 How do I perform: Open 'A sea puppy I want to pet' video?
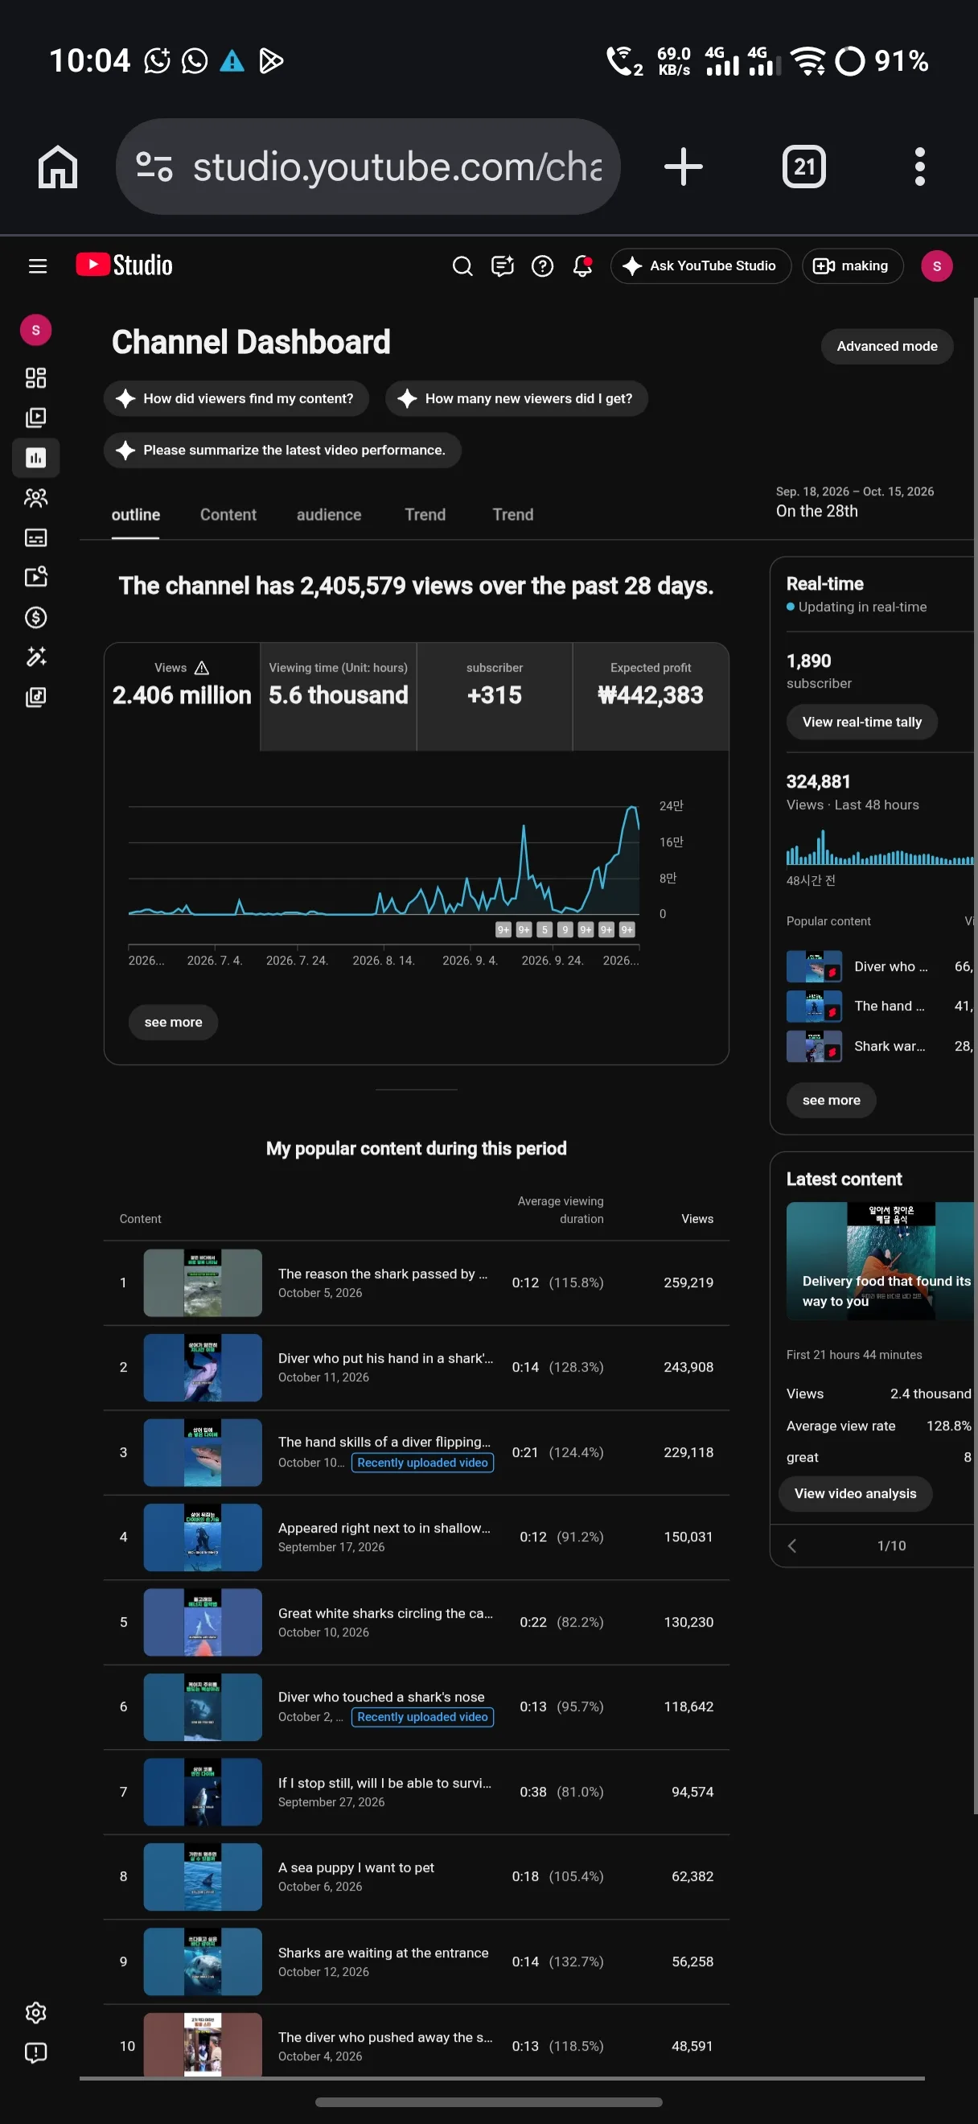click(416, 1877)
